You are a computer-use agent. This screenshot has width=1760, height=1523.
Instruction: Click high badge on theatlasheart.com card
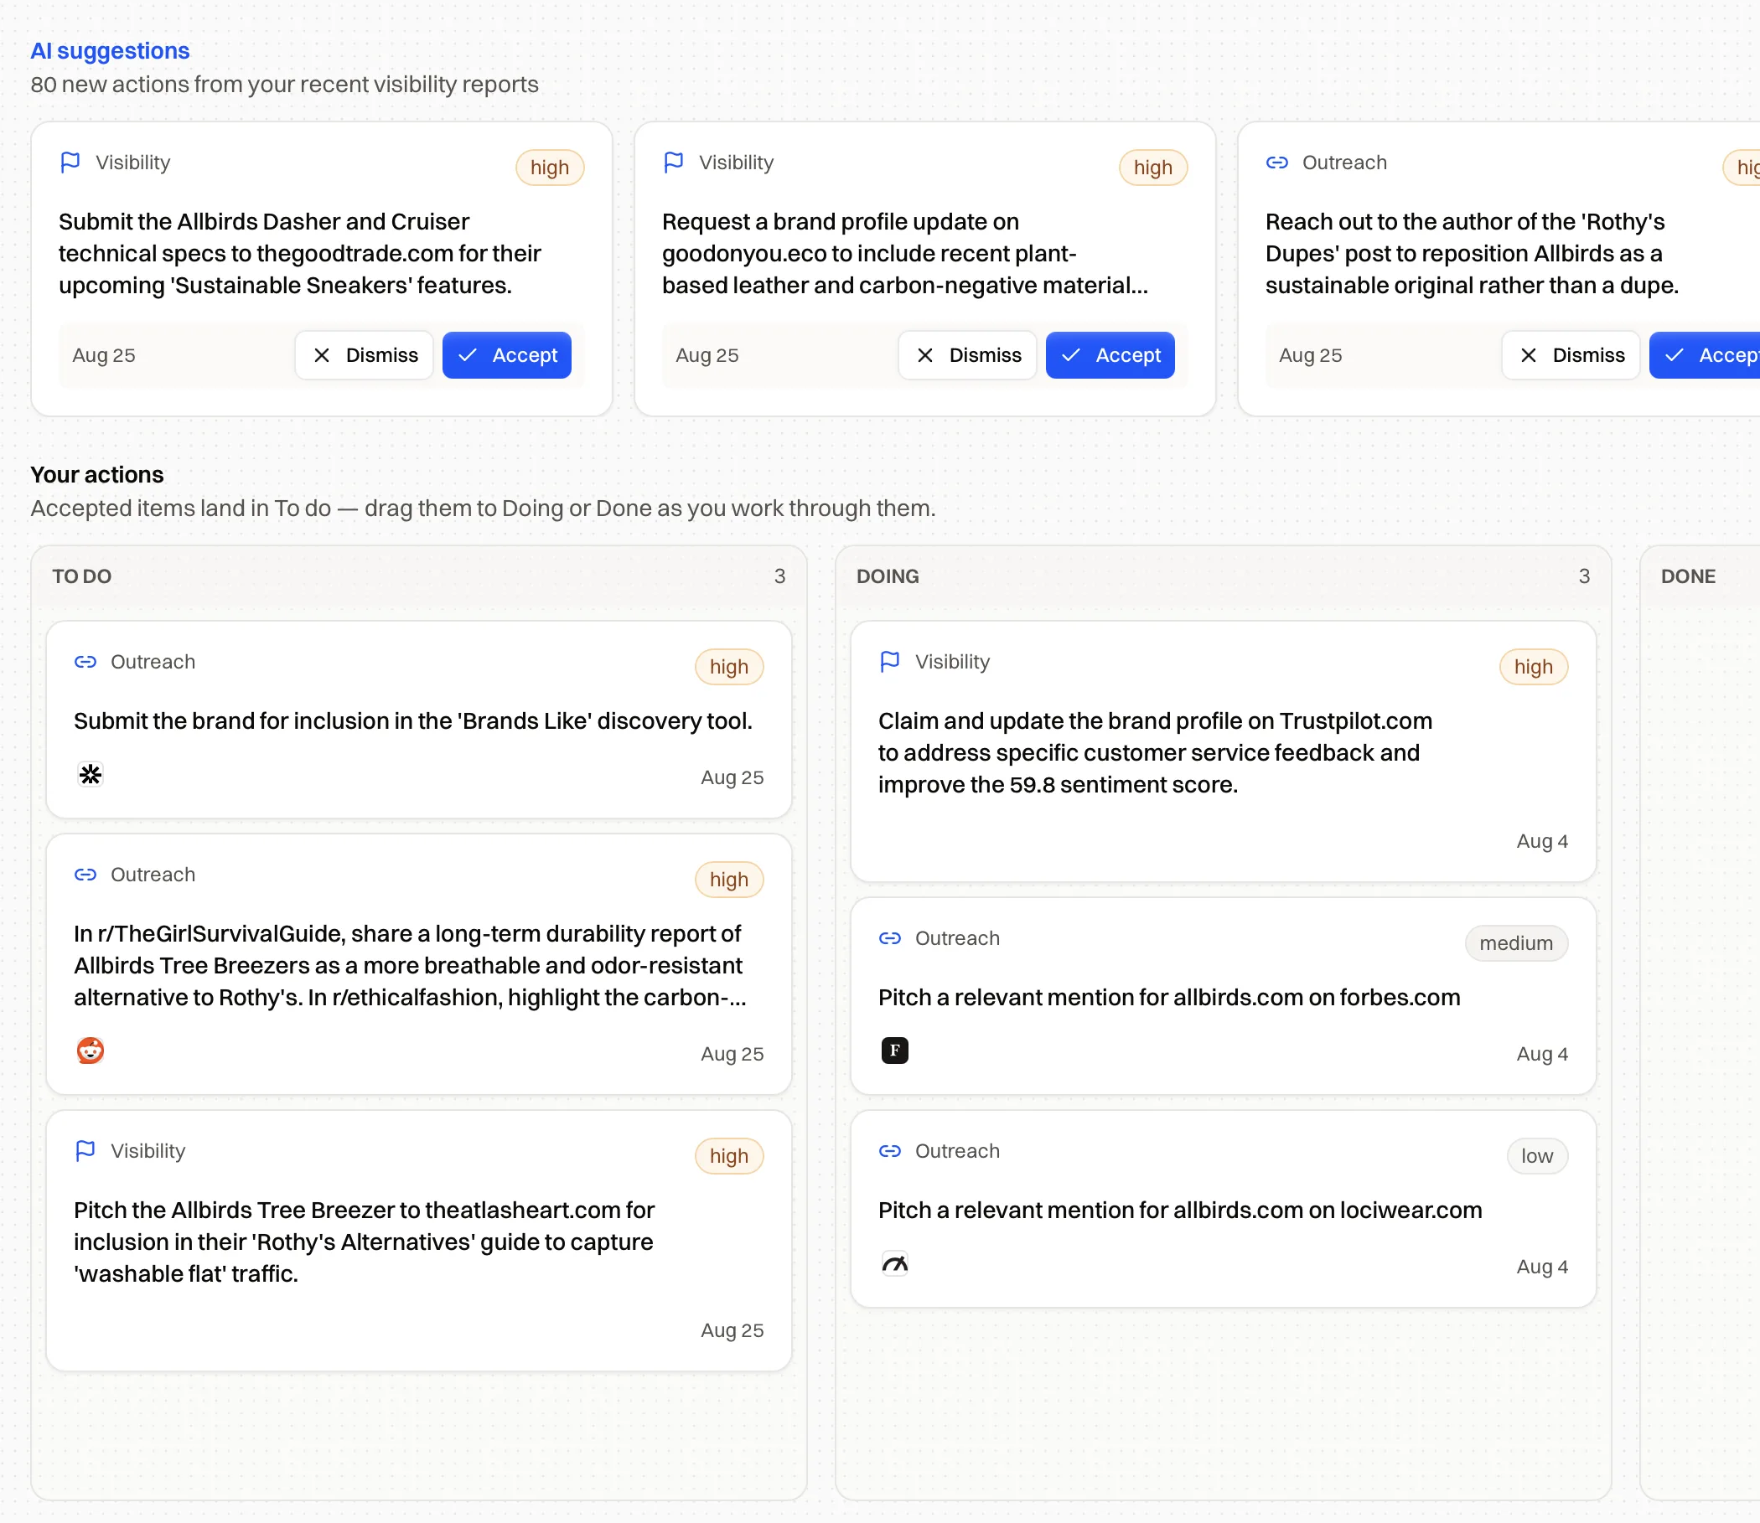pos(729,1156)
